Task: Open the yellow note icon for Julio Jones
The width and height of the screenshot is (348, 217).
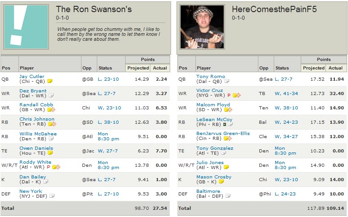Action: click(226, 167)
